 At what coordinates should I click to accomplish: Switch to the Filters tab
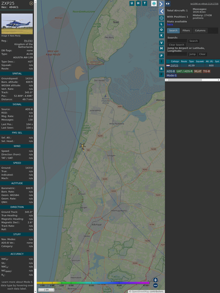(x=186, y=31)
